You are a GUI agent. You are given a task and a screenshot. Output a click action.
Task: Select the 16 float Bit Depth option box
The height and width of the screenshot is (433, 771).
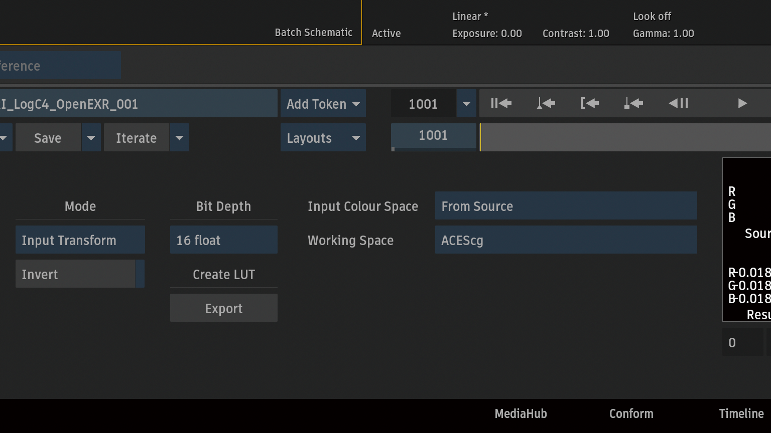[223, 240]
